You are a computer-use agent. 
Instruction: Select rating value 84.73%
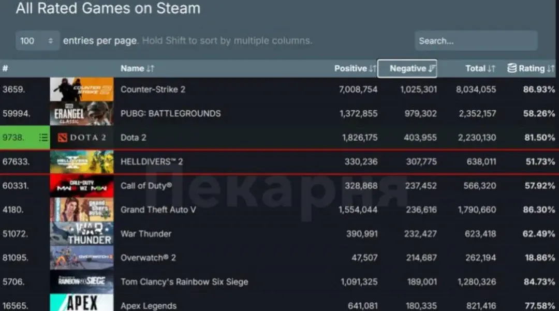pyautogui.click(x=539, y=282)
